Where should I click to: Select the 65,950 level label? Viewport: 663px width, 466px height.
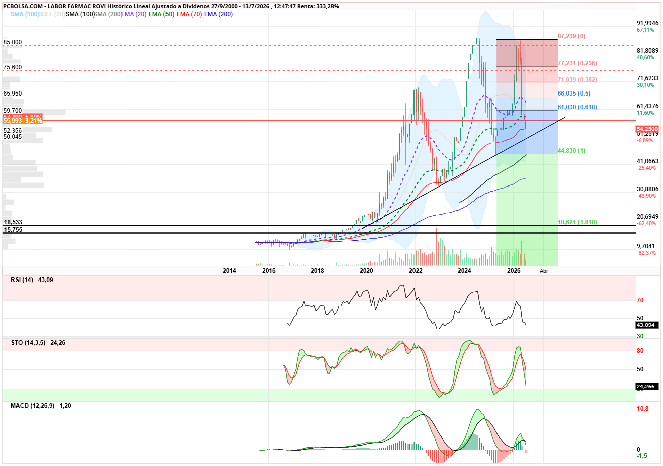coord(13,94)
